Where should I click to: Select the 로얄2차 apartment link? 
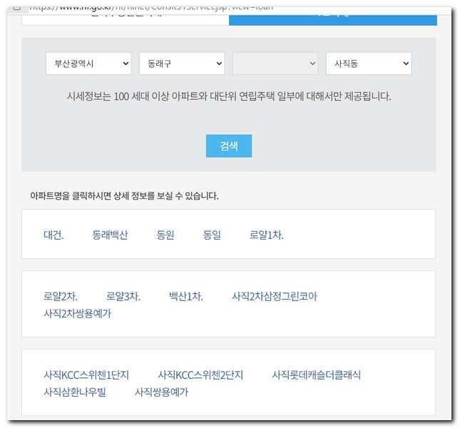click(61, 296)
